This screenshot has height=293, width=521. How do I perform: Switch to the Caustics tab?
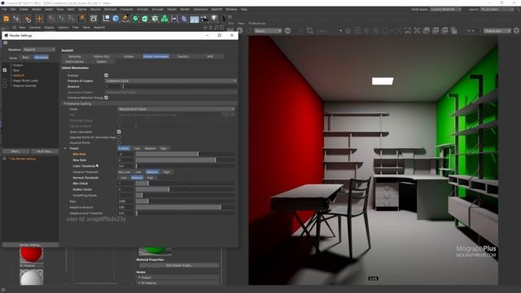click(183, 56)
